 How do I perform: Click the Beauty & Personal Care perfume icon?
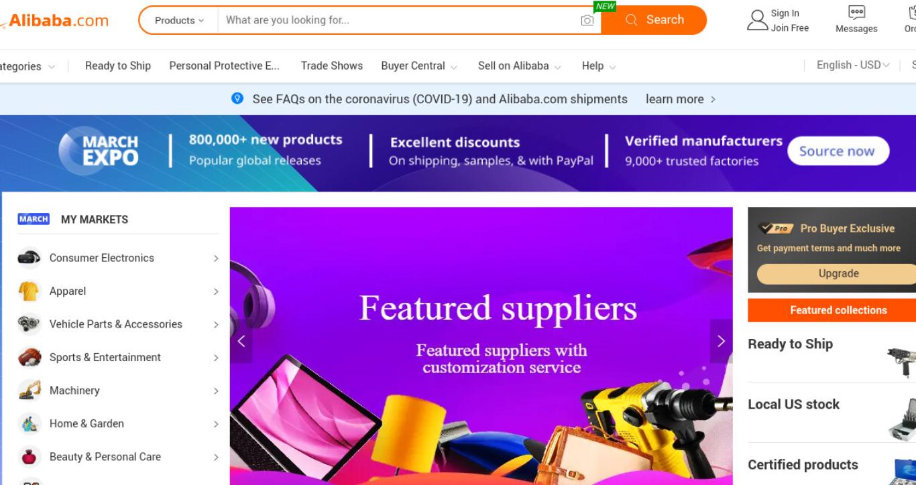coord(29,457)
